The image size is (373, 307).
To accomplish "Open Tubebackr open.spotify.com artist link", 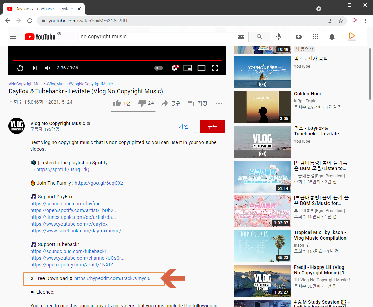I will coord(74,265).
